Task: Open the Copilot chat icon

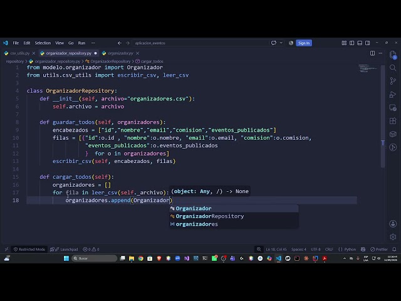Action: click(x=274, y=43)
